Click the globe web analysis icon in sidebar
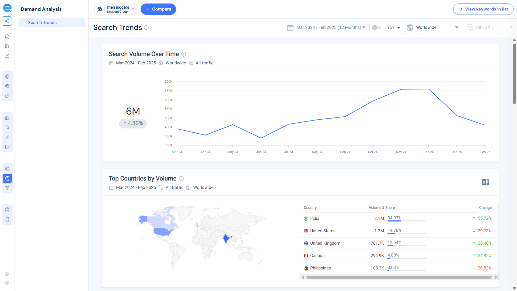This screenshot has height=291, width=517. point(7,77)
